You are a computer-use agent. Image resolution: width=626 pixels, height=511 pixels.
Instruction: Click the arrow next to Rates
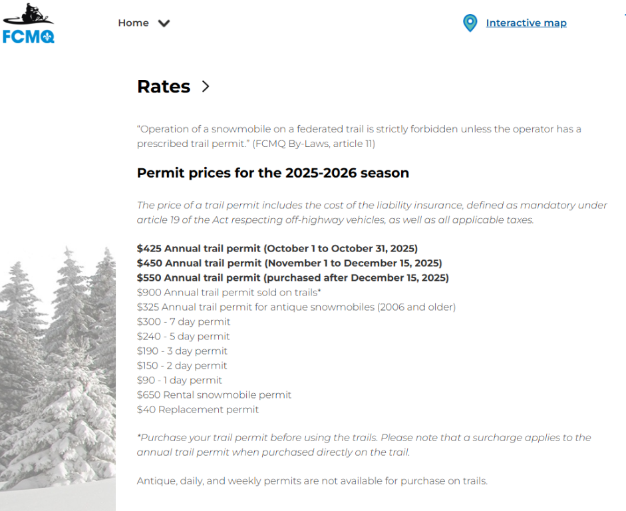point(206,86)
